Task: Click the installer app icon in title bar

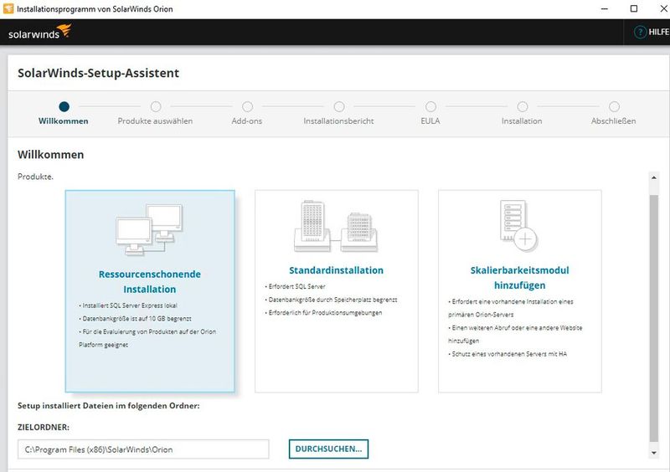Action: (8, 9)
